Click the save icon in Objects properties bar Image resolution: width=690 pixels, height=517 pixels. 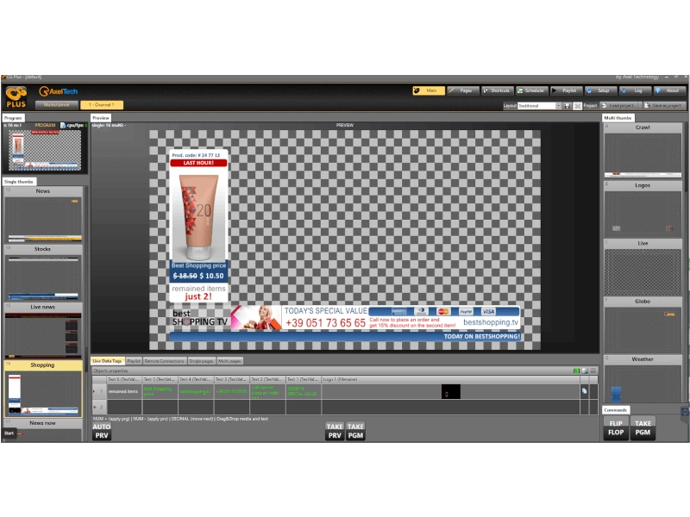click(585, 371)
